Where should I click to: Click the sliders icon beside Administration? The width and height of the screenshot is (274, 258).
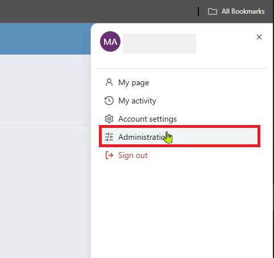(109, 137)
